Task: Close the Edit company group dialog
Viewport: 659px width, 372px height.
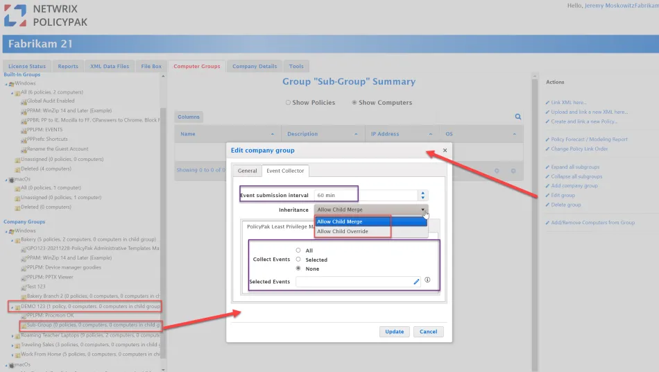Action: point(445,150)
